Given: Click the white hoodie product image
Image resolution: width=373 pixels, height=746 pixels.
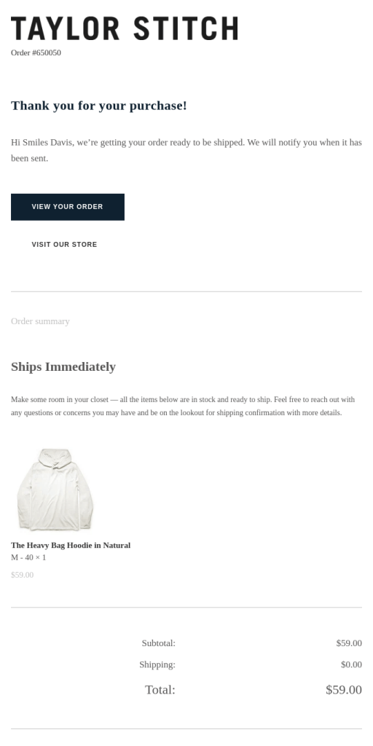Looking at the screenshot, I should click(x=55, y=489).
